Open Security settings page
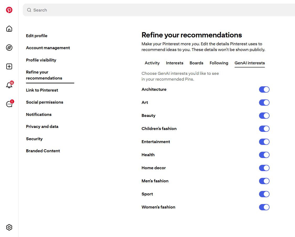This screenshot has height=237, width=295. coord(34,139)
